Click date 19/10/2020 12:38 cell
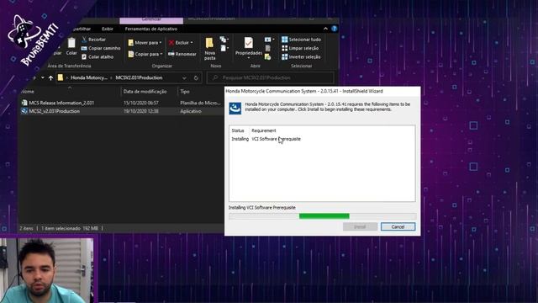This screenshot has width=538, height=303. 141,111
